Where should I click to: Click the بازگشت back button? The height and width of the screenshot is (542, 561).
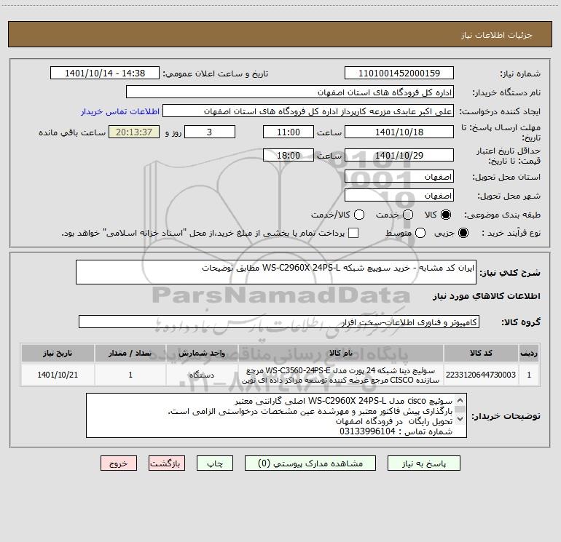click(167, 463)
